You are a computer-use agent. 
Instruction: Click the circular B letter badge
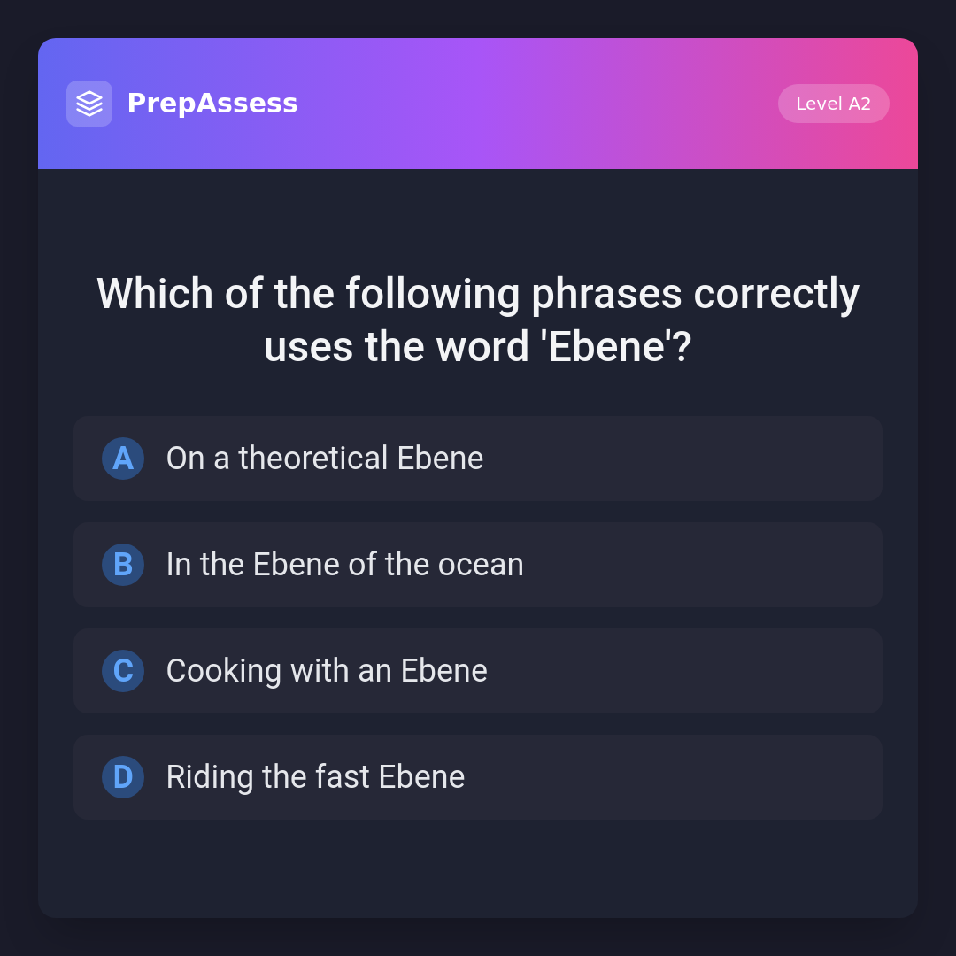coord(123,565)
